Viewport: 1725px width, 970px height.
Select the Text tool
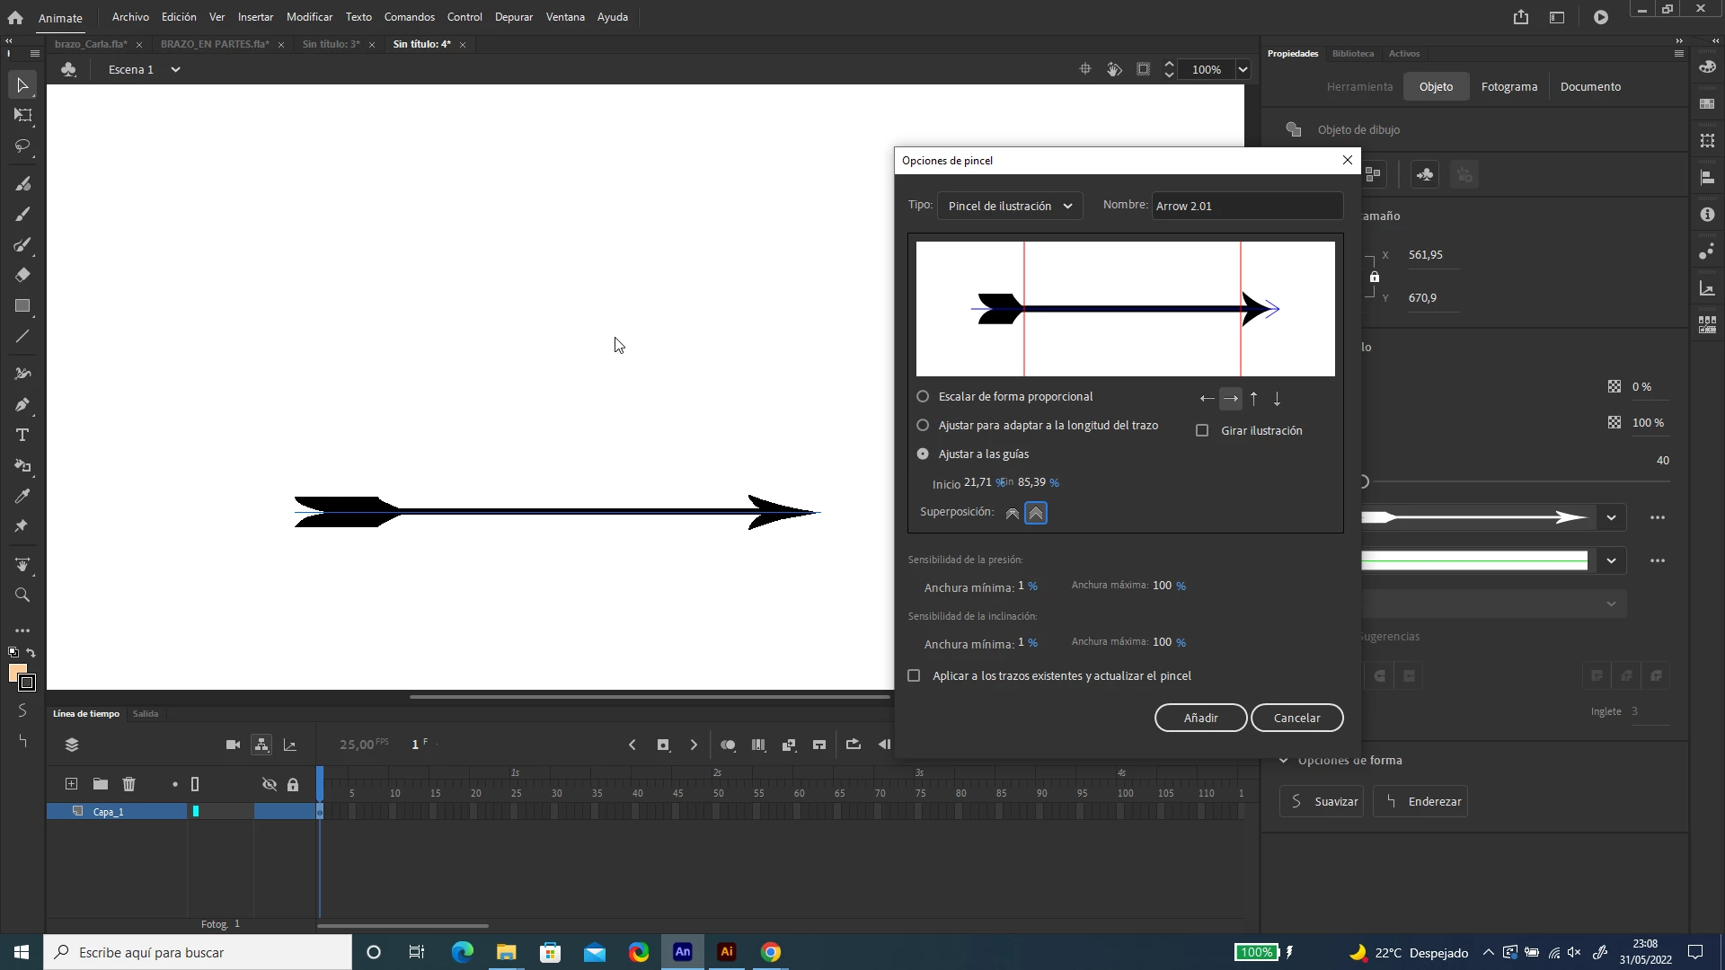coord(22,435)
